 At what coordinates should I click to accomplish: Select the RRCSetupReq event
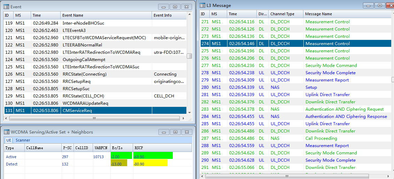(x=95, y=82)
